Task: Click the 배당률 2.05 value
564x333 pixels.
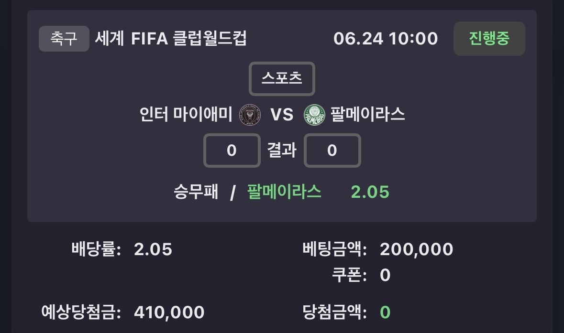Action: click(x=153, y=249)
